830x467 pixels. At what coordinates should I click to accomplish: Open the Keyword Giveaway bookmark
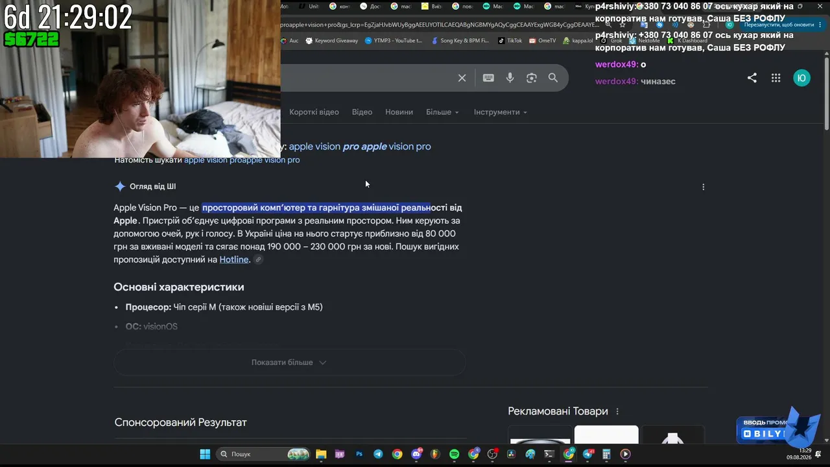coord(331,40)
